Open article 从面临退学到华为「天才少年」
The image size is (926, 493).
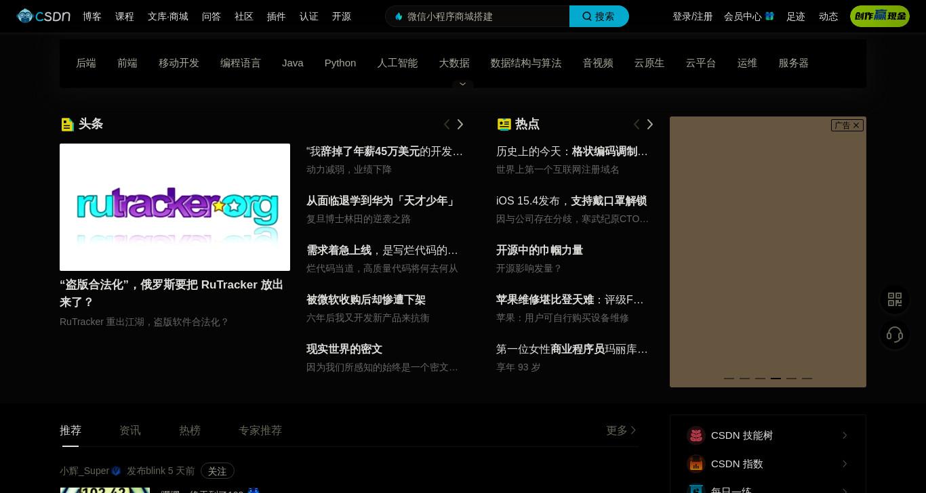click(382, 201)
